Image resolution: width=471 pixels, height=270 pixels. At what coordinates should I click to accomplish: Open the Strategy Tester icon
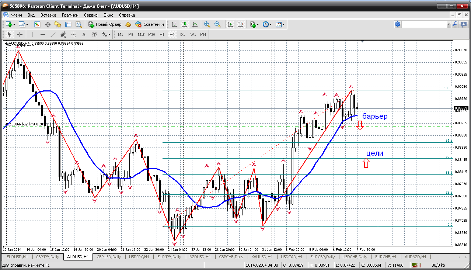[x=78, y=24]
